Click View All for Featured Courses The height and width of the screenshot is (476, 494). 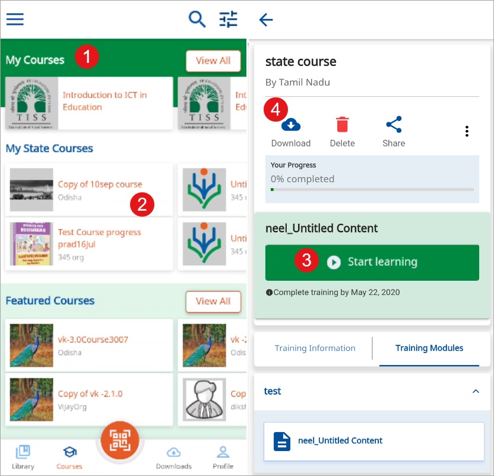point(213,302)
